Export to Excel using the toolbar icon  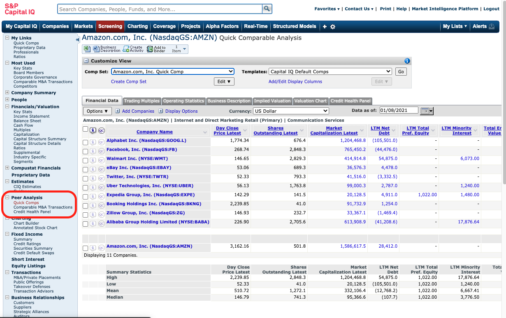[x=87, y=49]
